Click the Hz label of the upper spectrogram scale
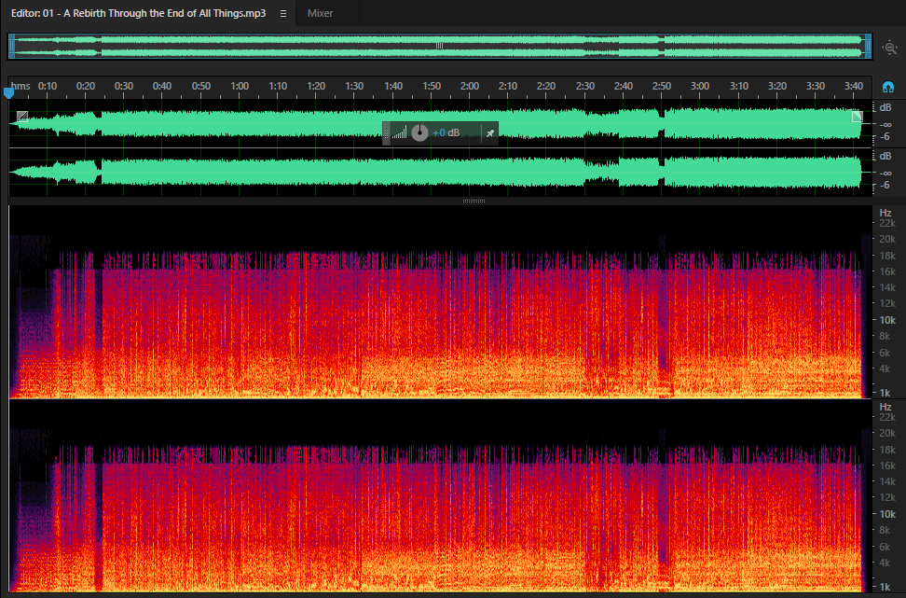This screenshot has width=906, height=598. [885, 213]
